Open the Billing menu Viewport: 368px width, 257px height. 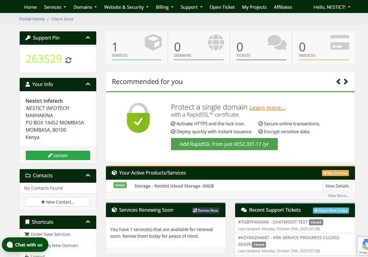(164, 7)
